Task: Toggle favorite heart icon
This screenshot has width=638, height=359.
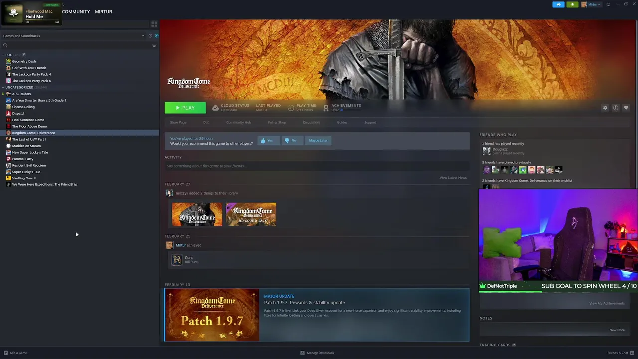Action: 626,108
